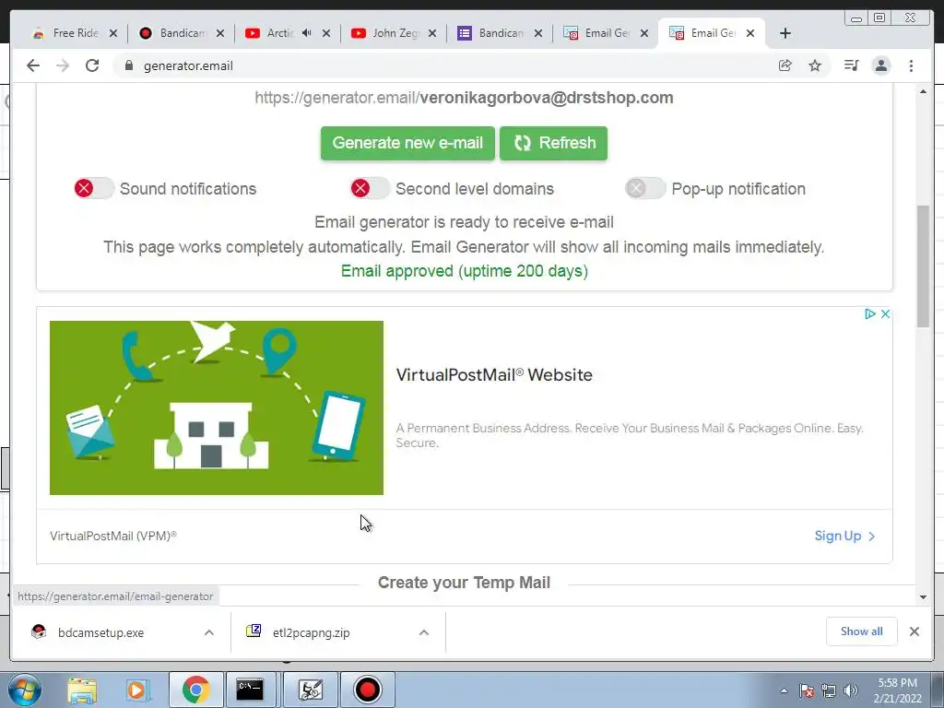Screen dimensions: 944x708
Task: Click Show all downloads button
Action: [862, 631]
